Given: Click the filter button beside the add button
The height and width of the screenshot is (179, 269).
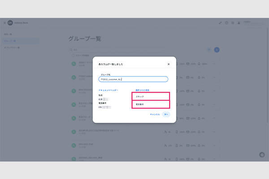Looking at the screenshot, I should point(209,50).
